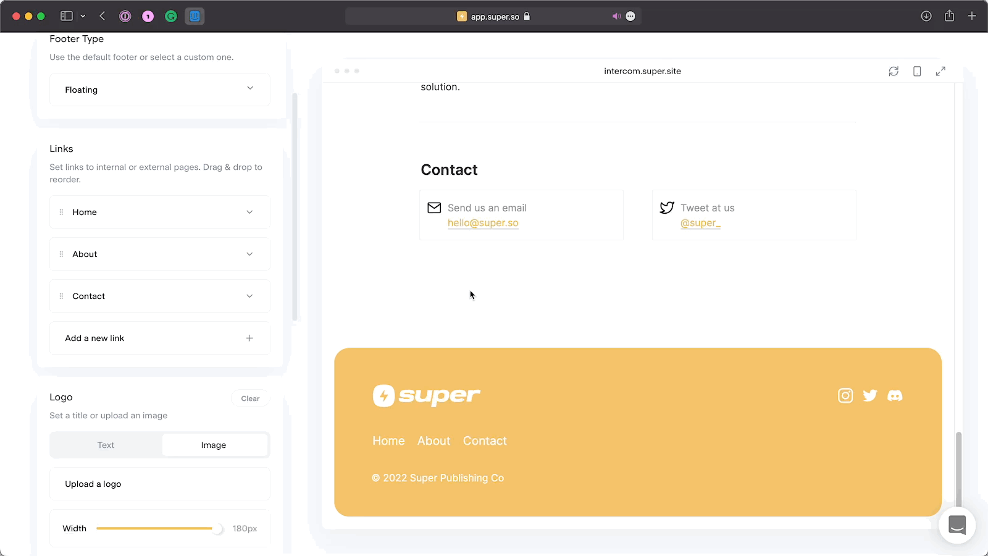Screen dimensions: 988x556
Task: Open the hello@super.so email link
Action: [483, 223]
